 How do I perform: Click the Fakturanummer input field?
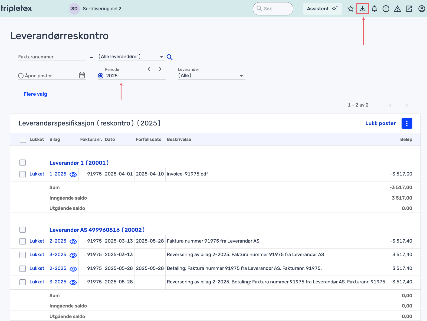click(x=51, y=57)
